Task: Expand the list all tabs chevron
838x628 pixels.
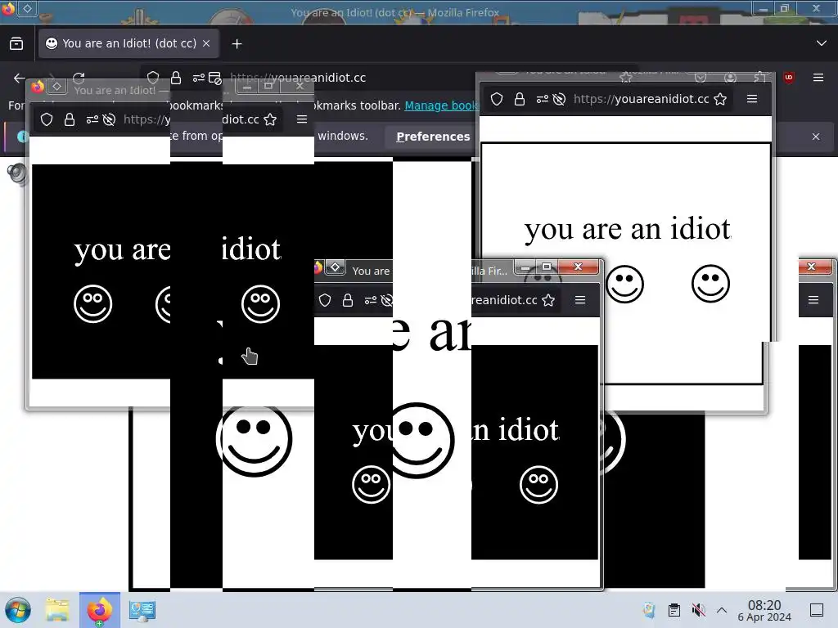Action: pyautogui.click(x=822, y=43)
